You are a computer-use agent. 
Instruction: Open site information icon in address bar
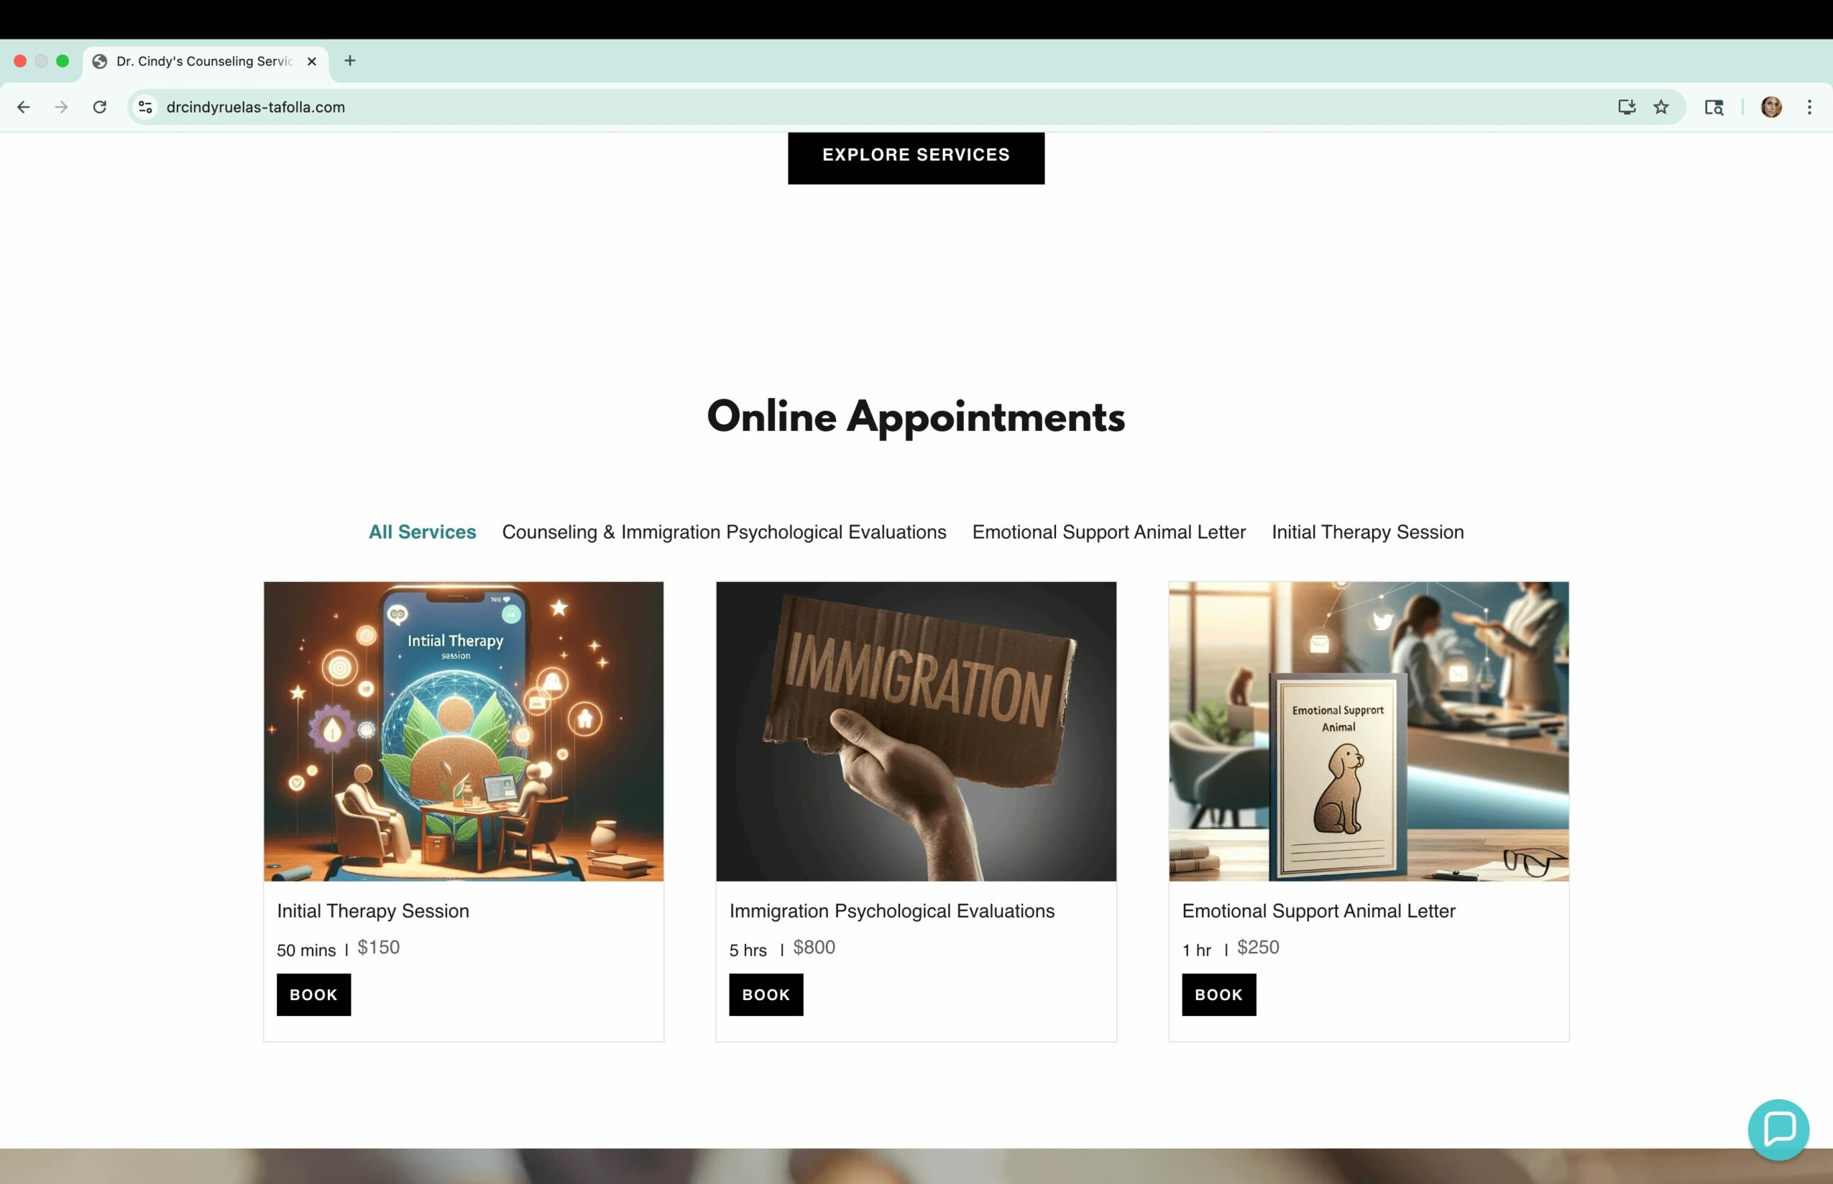(x=145, y=107)
